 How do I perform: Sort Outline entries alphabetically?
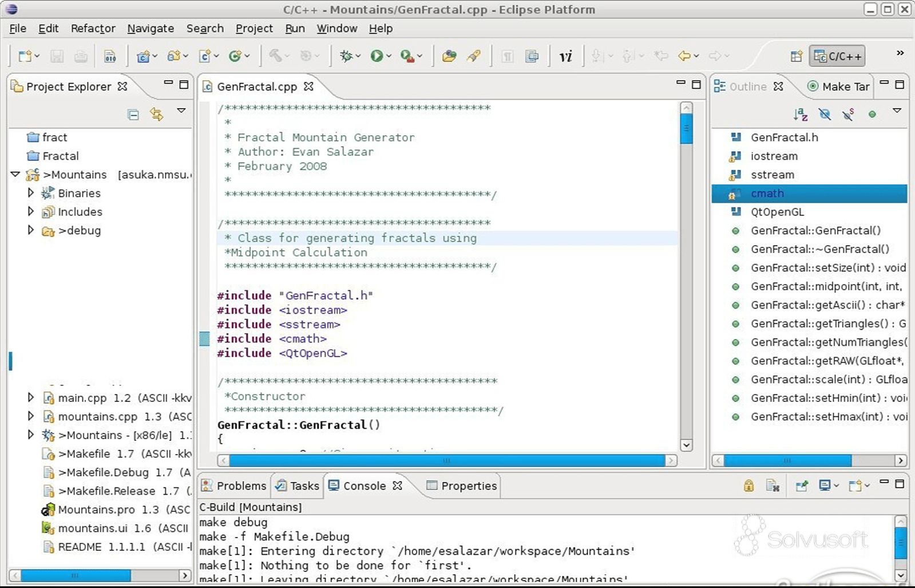[x=801, y=115]
